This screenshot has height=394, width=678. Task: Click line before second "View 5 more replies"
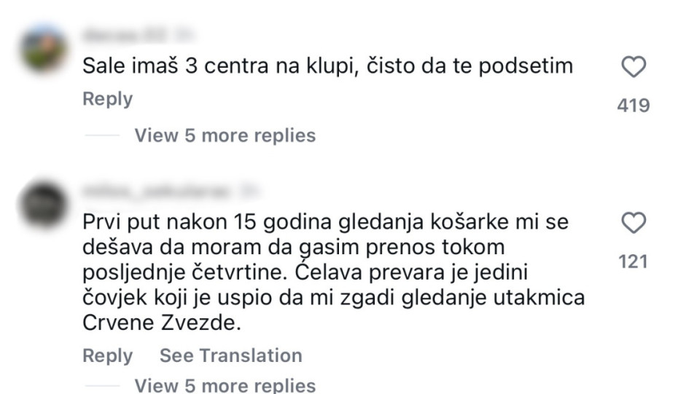(x=104, y=385)
